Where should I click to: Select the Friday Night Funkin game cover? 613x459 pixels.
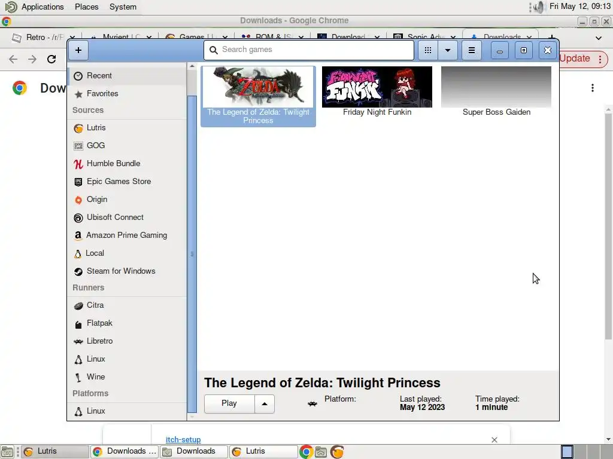[x=377, y=87]
